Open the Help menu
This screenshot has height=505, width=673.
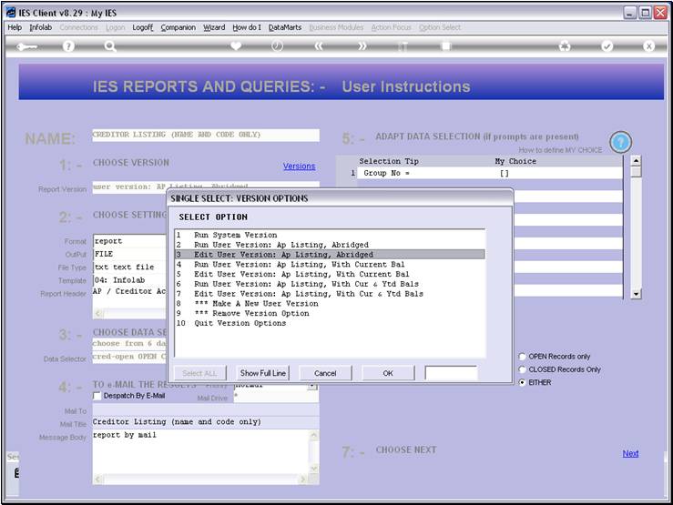click(15, 27)
